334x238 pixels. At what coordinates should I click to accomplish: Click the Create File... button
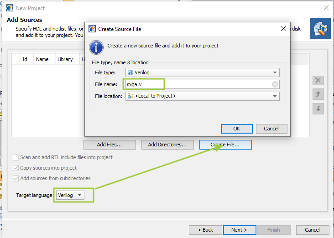(x=225, y=145)
